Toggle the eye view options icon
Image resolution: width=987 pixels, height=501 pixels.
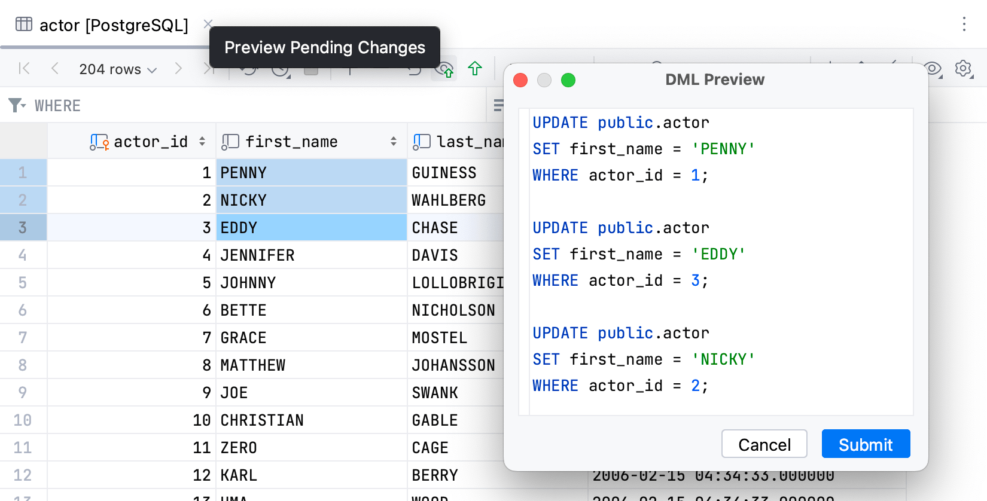[x=933, y=69]
